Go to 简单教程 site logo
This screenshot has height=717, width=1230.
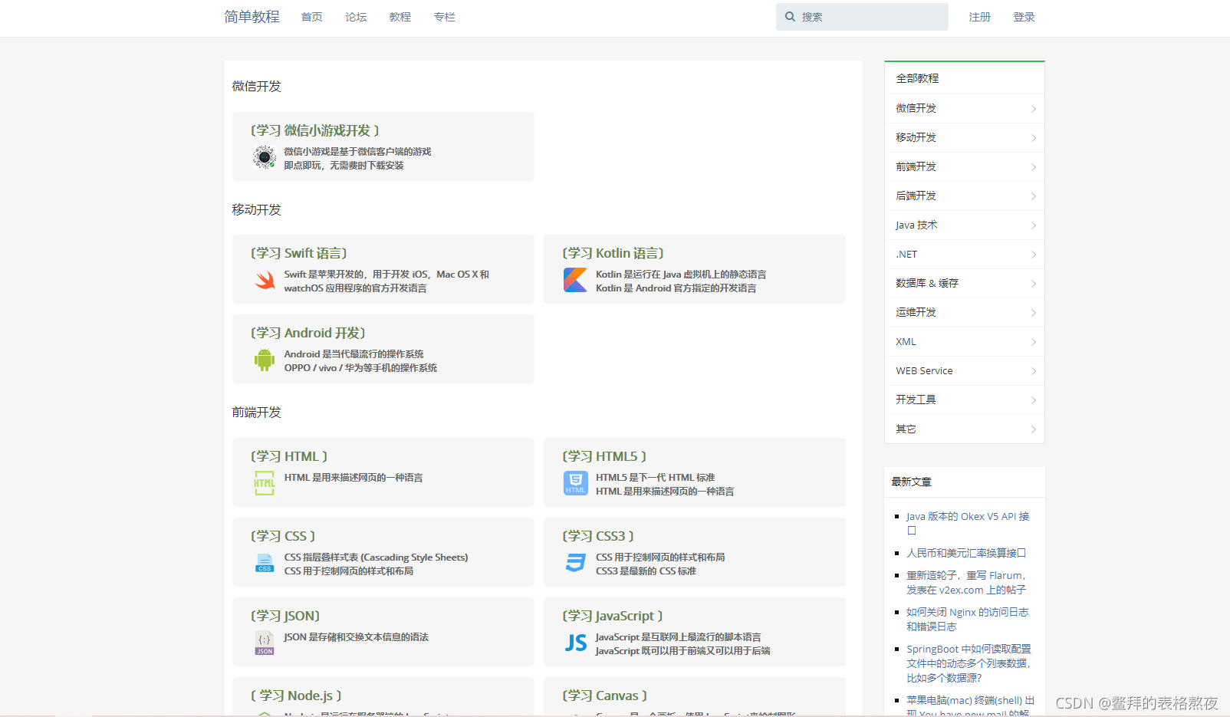pos(252,17)
